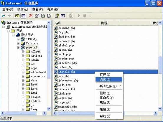Click the IISHelp virtual directory icon

pyautogui.click(x=23, y=39)
